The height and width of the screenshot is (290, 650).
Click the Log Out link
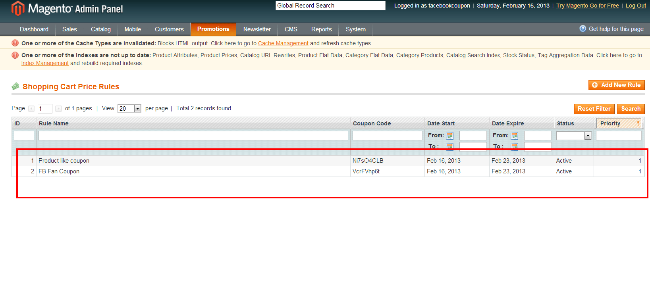636,6
